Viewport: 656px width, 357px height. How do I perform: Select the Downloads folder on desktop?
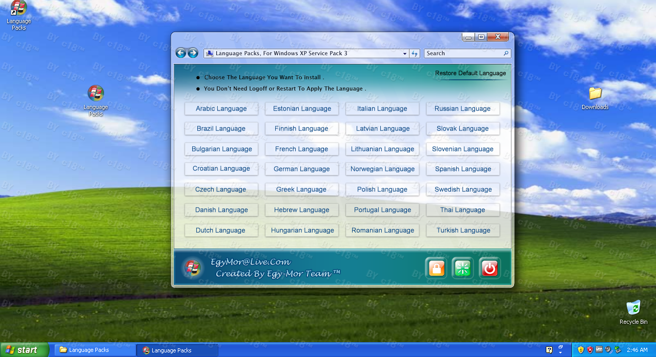(595, 98)
